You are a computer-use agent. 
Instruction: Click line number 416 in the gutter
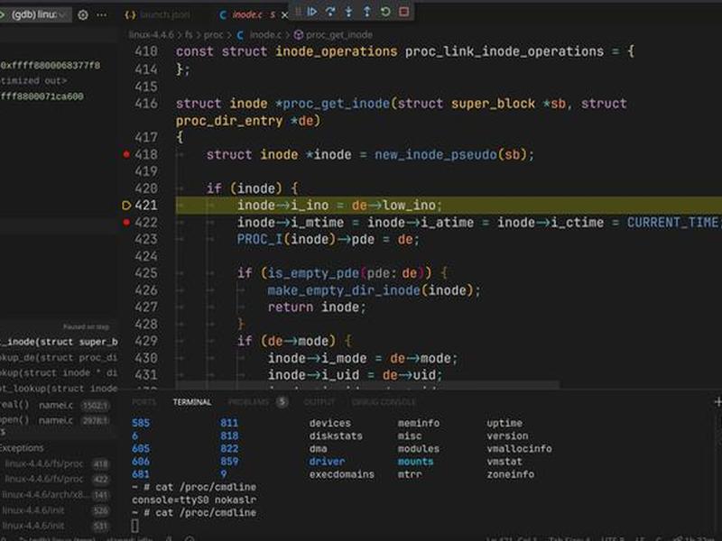[x=146, y=104]
